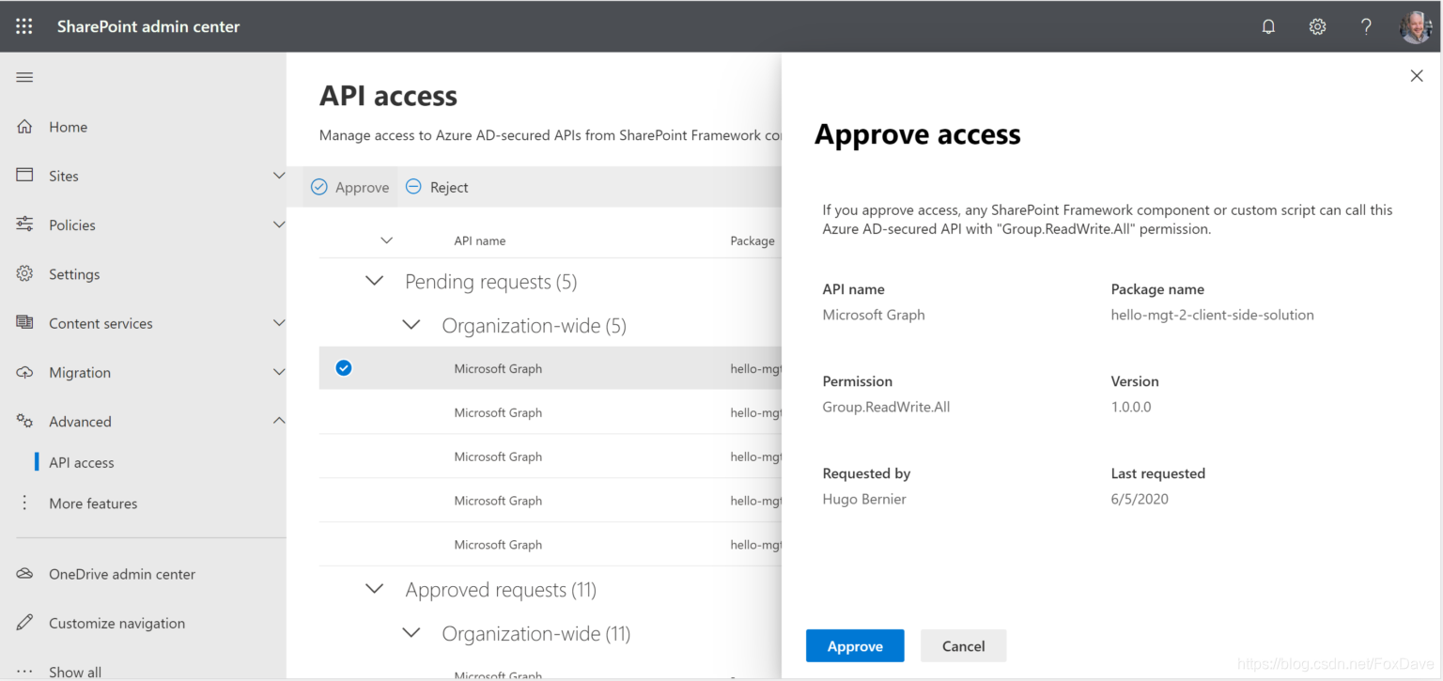Screen dimensions: 1443x681
Task: Click the OneDrive cloud icon
Action: (x=25, y=574)
